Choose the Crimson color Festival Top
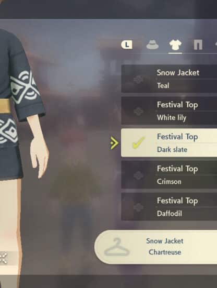This screenshot has width=217, height=288. pos(169,175)
